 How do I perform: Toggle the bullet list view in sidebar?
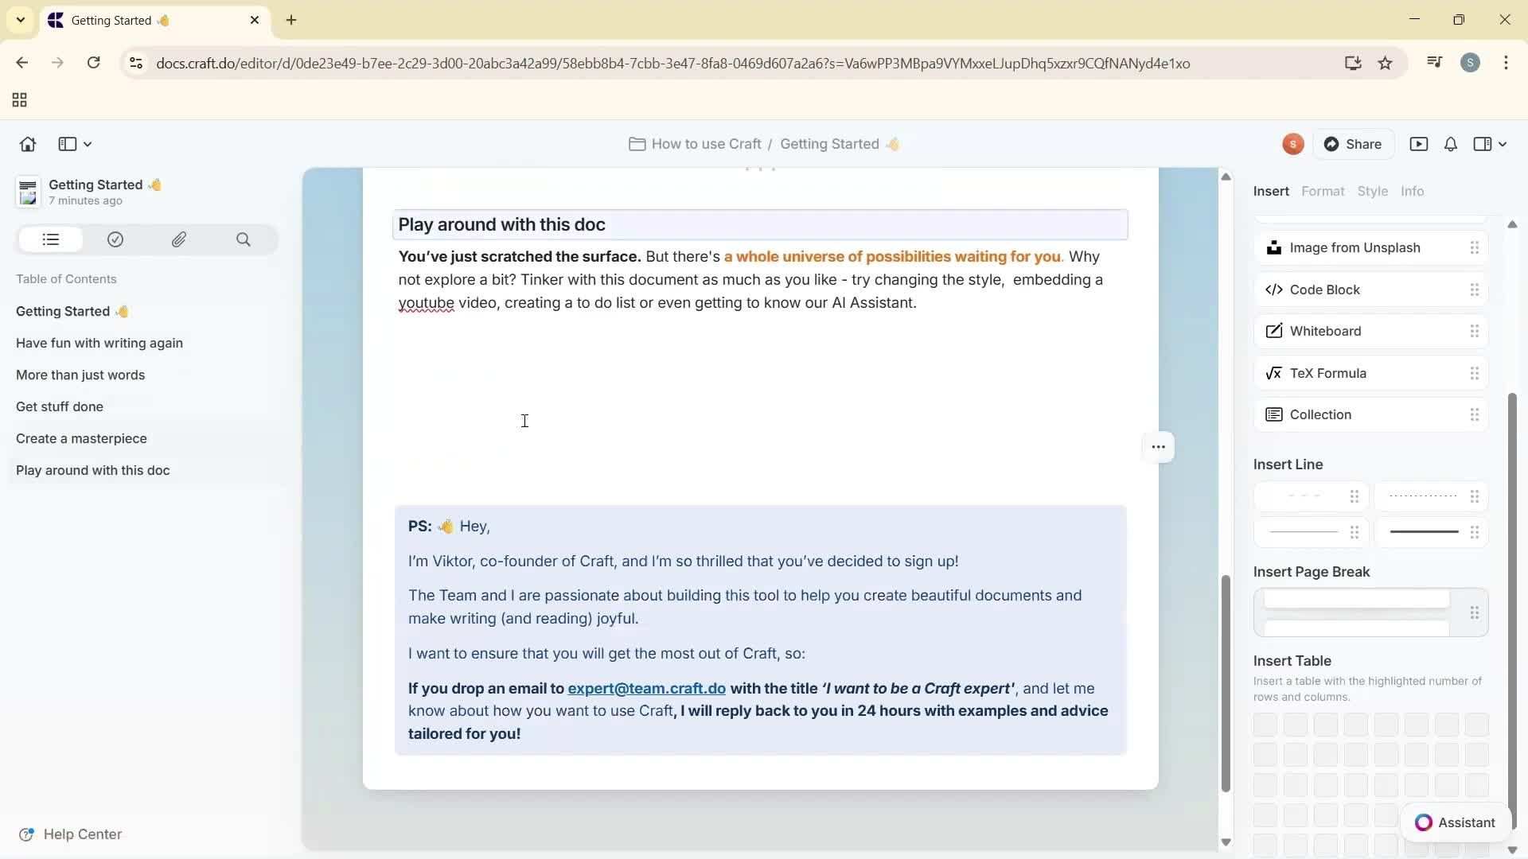(x=50, y=239)
